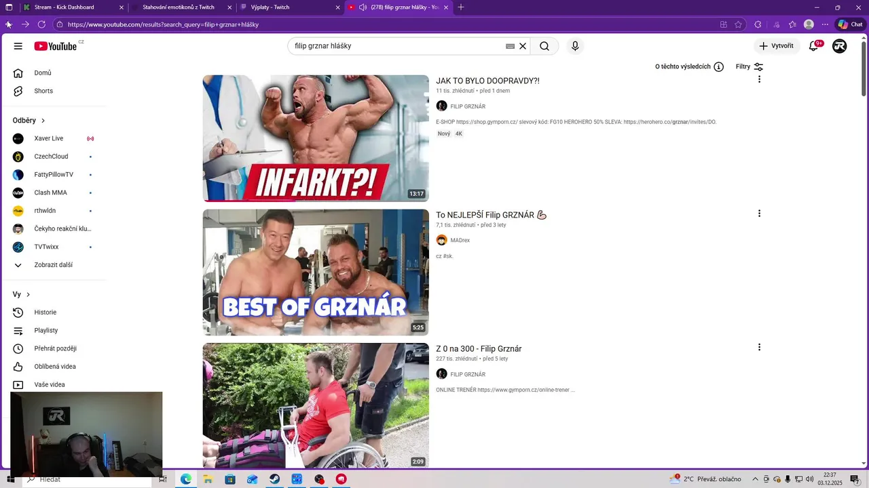Image resolution: width=869 pixels, height=488 pixels.
Task: Open Přehrát později in the sidebar
Action: [54, 348]
